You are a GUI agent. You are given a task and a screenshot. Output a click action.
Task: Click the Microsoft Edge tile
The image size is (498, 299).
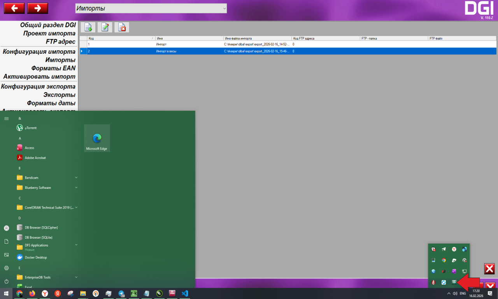pos(97,138)
